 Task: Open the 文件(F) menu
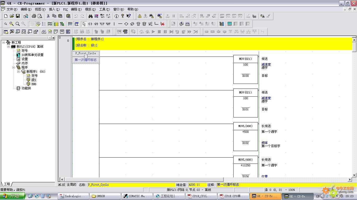[x=12, y=9]
